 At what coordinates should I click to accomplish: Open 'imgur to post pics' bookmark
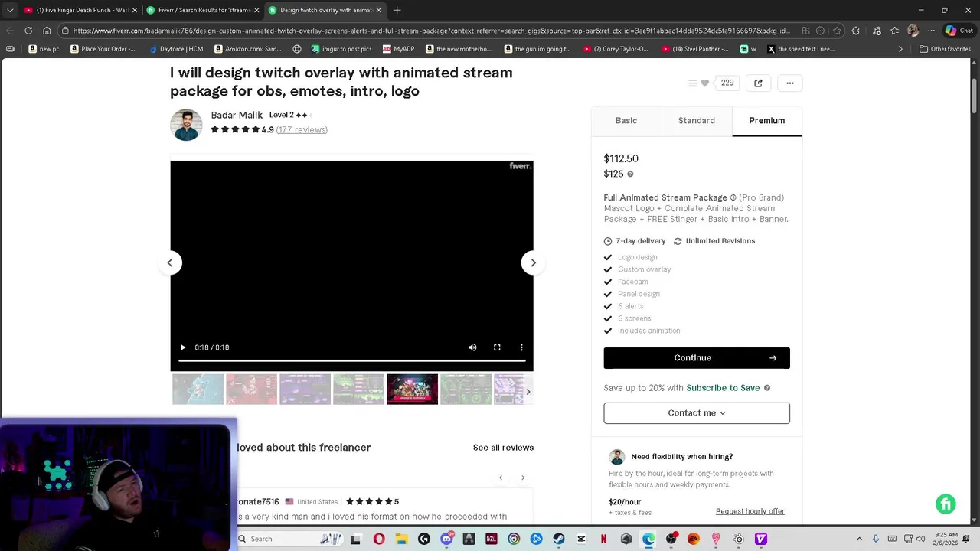[341, 49]
